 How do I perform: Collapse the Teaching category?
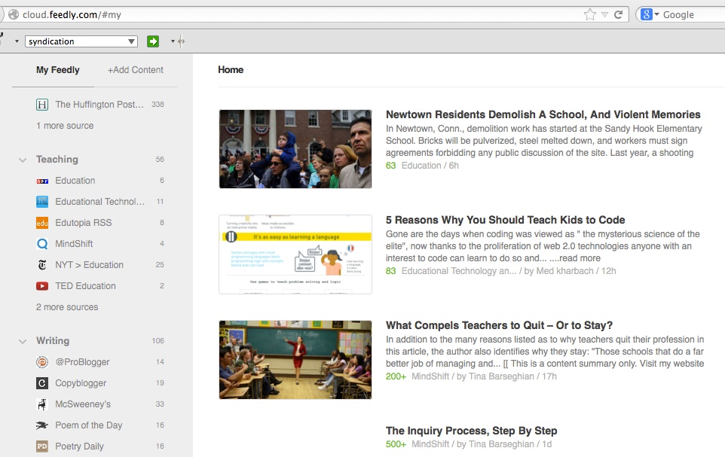(23, 160)
